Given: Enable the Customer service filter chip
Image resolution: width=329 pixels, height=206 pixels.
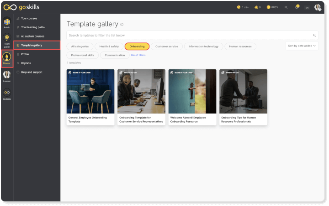Looking at the screenshot, I should tap(167, 46).
